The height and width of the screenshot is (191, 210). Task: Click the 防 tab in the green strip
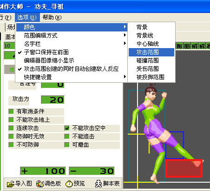coord(180,46)
